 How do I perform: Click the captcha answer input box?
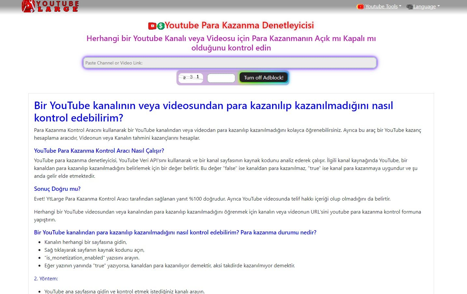tap(221, 78)
